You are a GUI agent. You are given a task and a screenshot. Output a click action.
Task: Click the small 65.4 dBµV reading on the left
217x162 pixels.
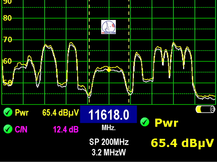60,112
